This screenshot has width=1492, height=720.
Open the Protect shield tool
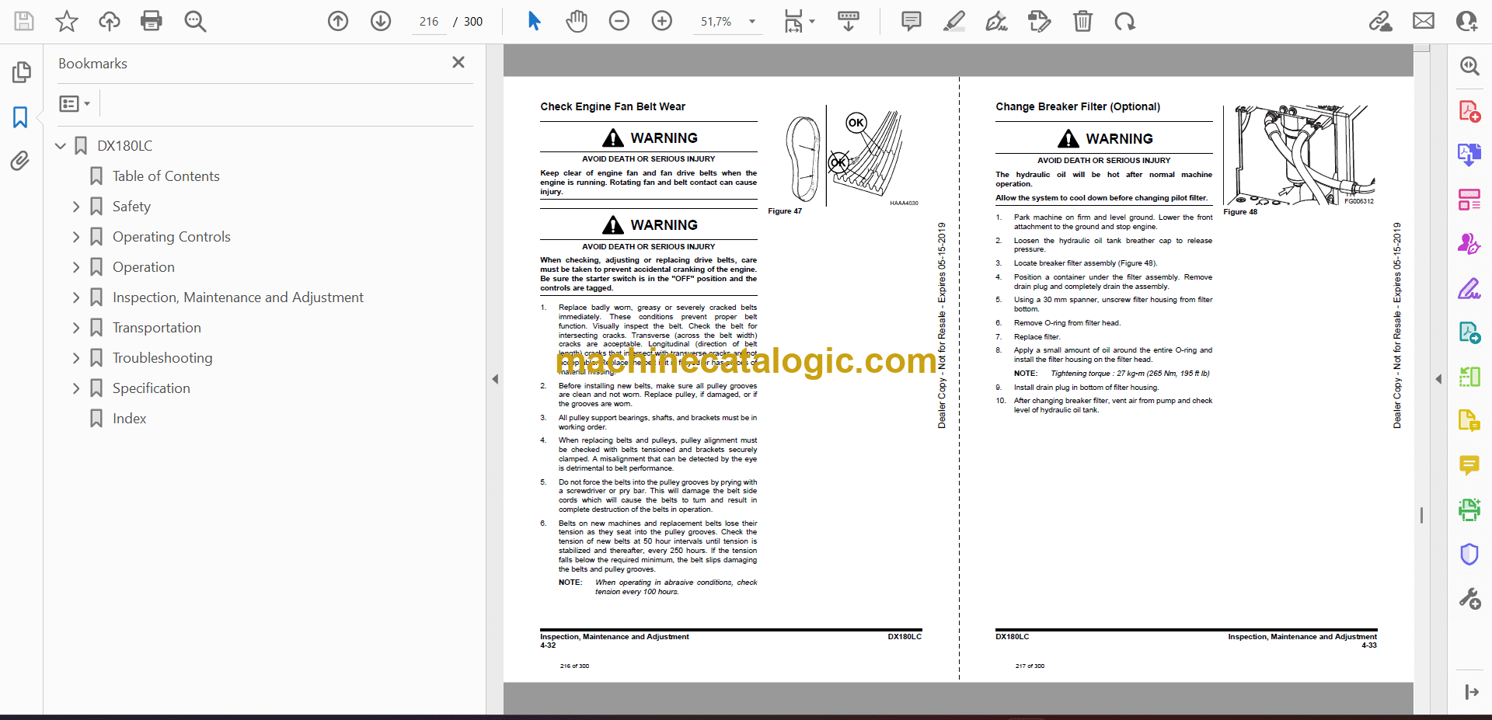(x=1469, y=554)
